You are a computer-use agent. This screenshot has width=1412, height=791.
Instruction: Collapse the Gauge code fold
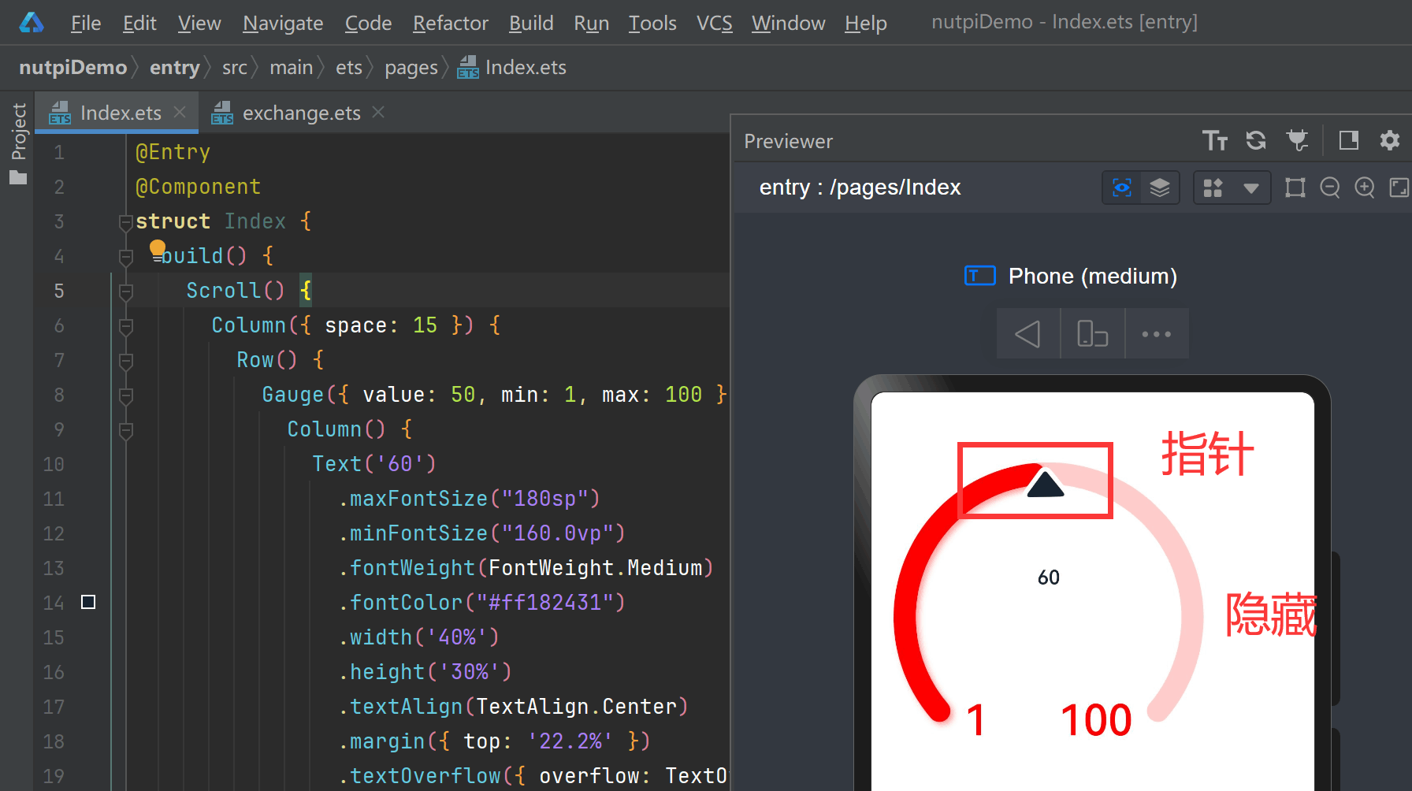click(x=125, y=395)
